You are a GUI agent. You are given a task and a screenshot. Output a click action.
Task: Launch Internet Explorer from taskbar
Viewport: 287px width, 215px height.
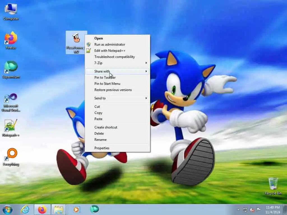(25, 209)
